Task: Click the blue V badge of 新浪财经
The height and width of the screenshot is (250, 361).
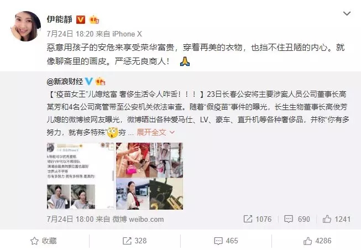Action: pos(89,81)
